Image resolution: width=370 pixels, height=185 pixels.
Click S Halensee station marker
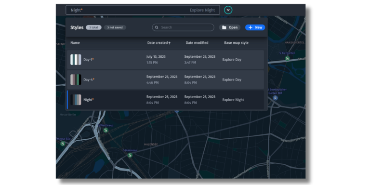click(x=130, y=155)
